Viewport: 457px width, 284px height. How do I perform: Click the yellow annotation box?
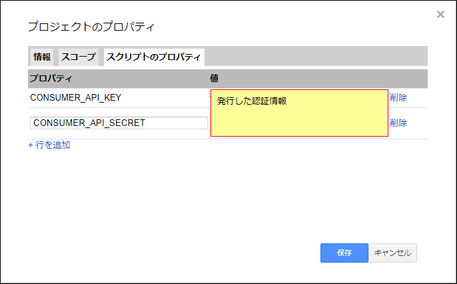pos(300,120)
